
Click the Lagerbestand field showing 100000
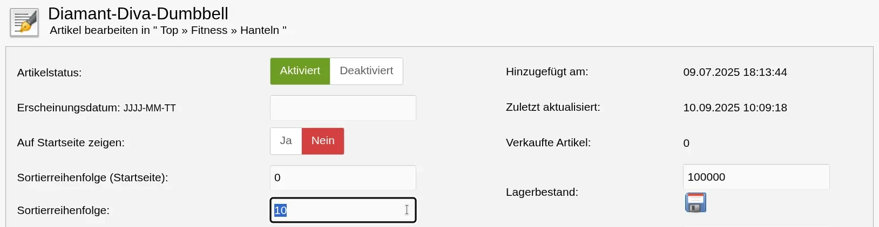(x=756, y=177)
